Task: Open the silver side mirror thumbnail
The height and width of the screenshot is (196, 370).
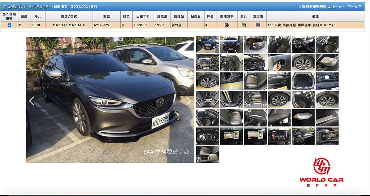Action: point(327,63)
